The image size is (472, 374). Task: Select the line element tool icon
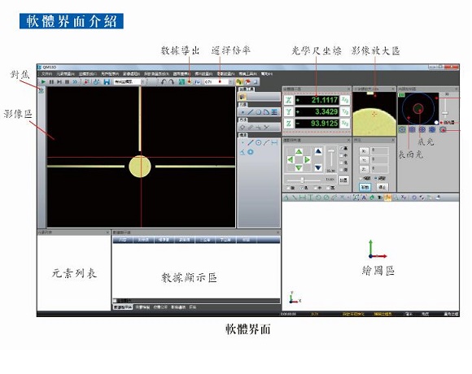click(251, 112)
